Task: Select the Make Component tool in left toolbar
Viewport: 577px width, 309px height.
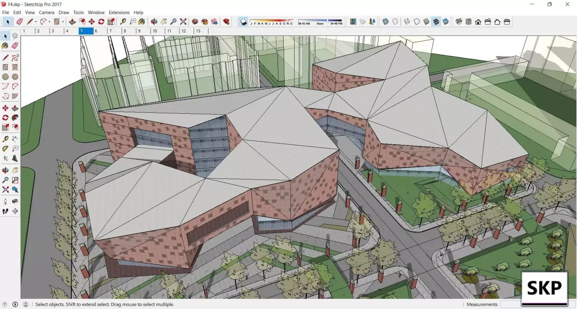Action: pos(15,36)
